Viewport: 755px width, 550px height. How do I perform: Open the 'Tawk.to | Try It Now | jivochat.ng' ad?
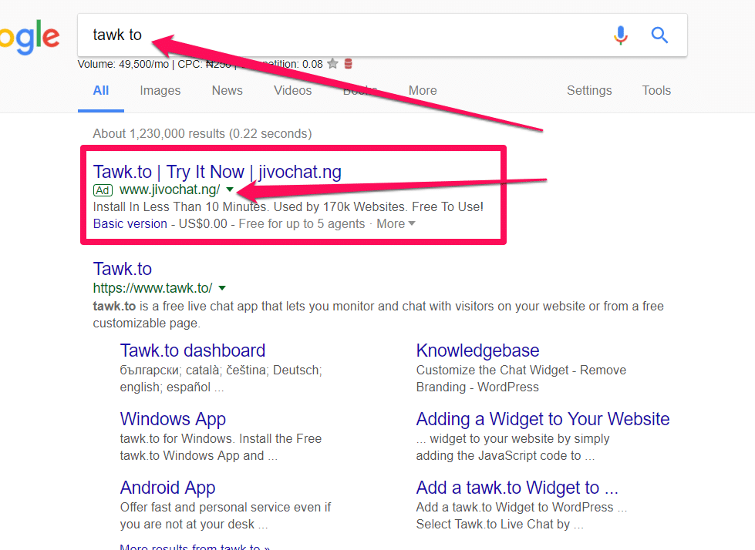[217, 172]
